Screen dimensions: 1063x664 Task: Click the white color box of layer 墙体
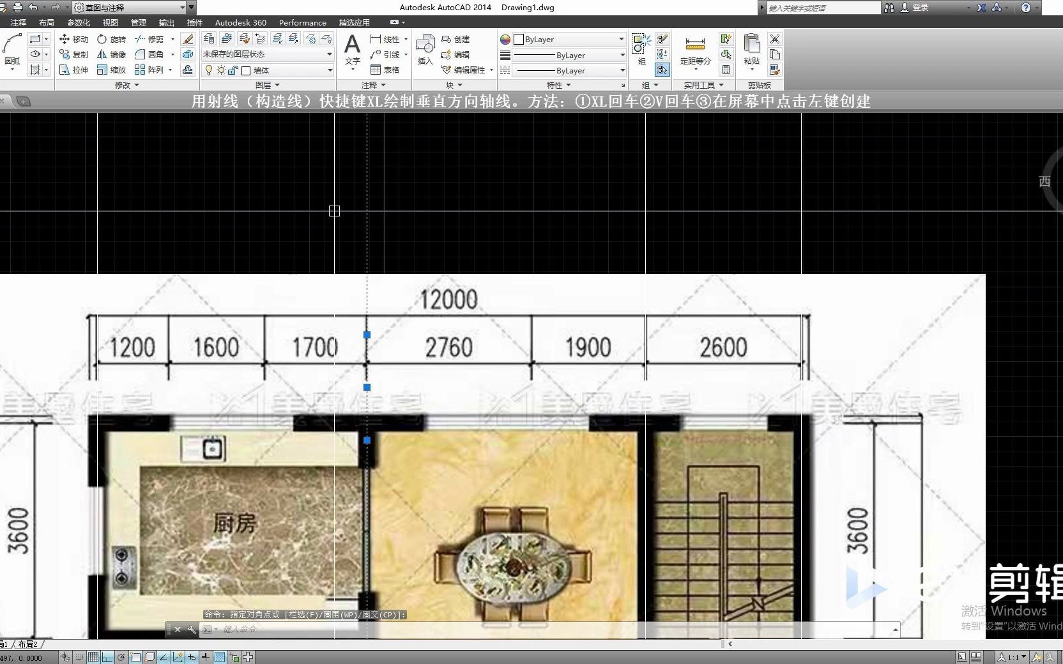246,70
